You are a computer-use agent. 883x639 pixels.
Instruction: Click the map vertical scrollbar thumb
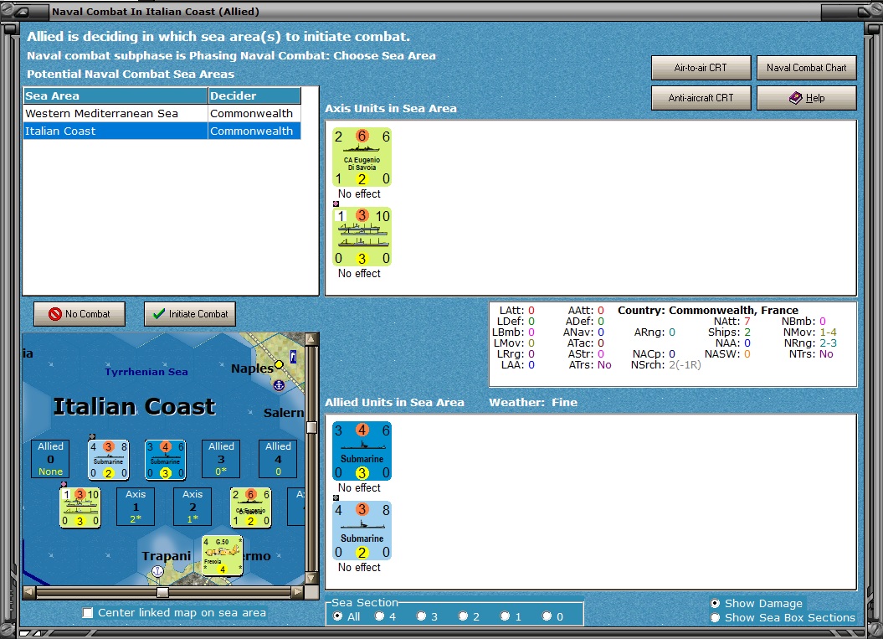[x=311, y=427]
